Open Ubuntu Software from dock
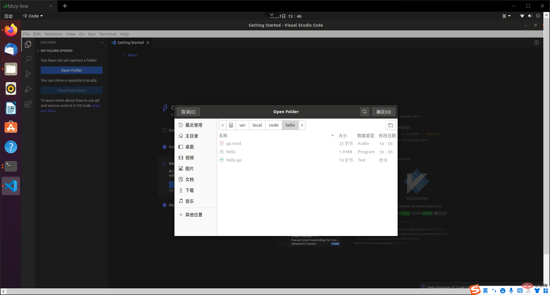550x295 pixels. point(11,127)
